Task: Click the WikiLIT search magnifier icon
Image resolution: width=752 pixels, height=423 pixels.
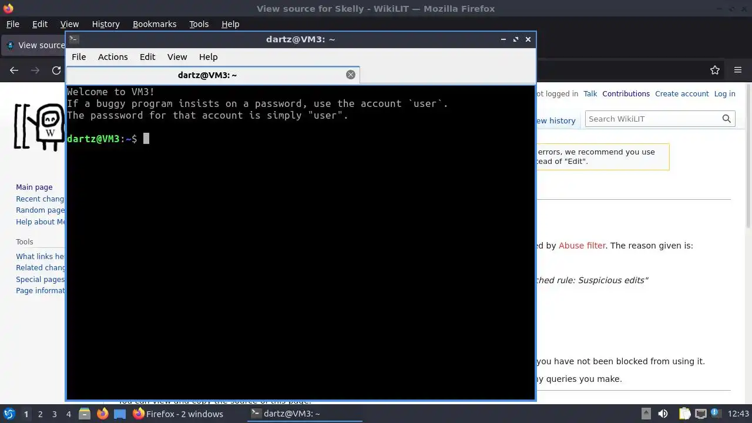Action: coord(727,119)
